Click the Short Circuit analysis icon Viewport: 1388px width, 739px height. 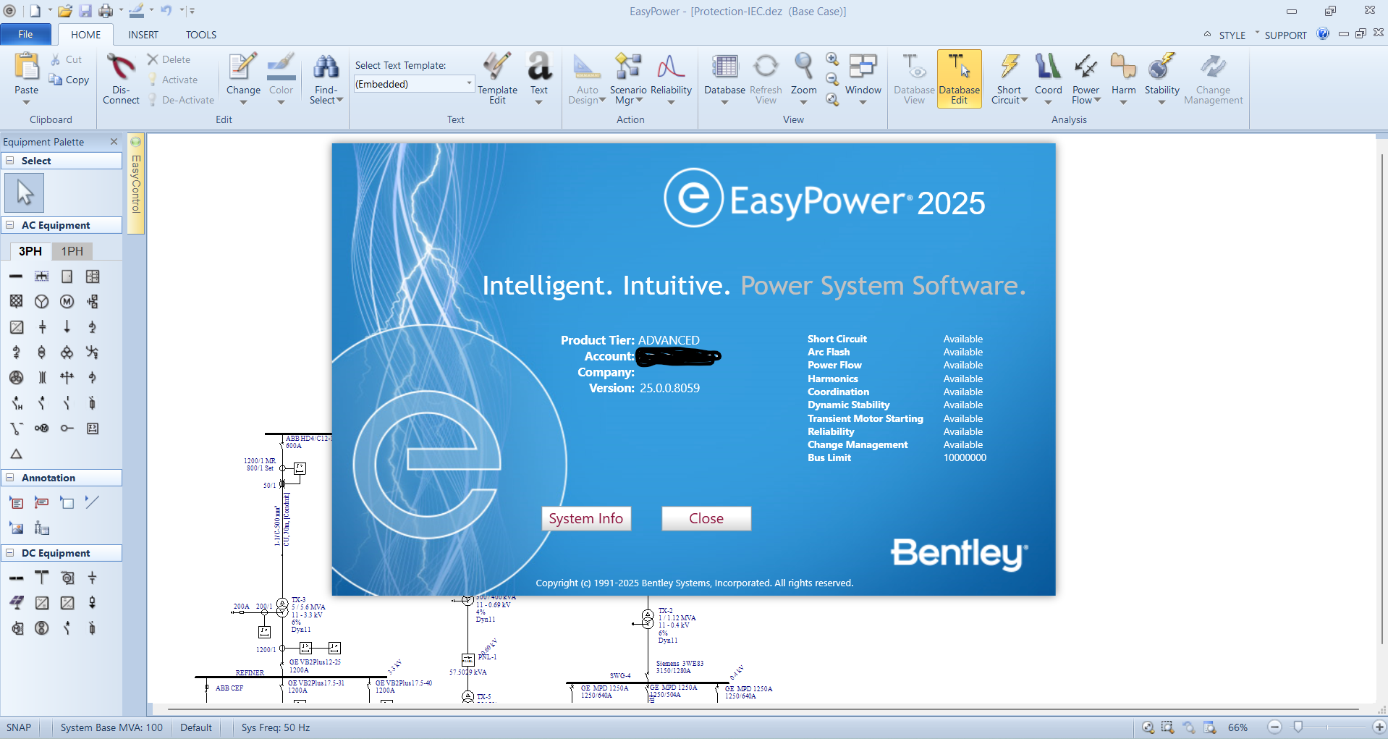pyautogui.click(x=1009, y=67)
